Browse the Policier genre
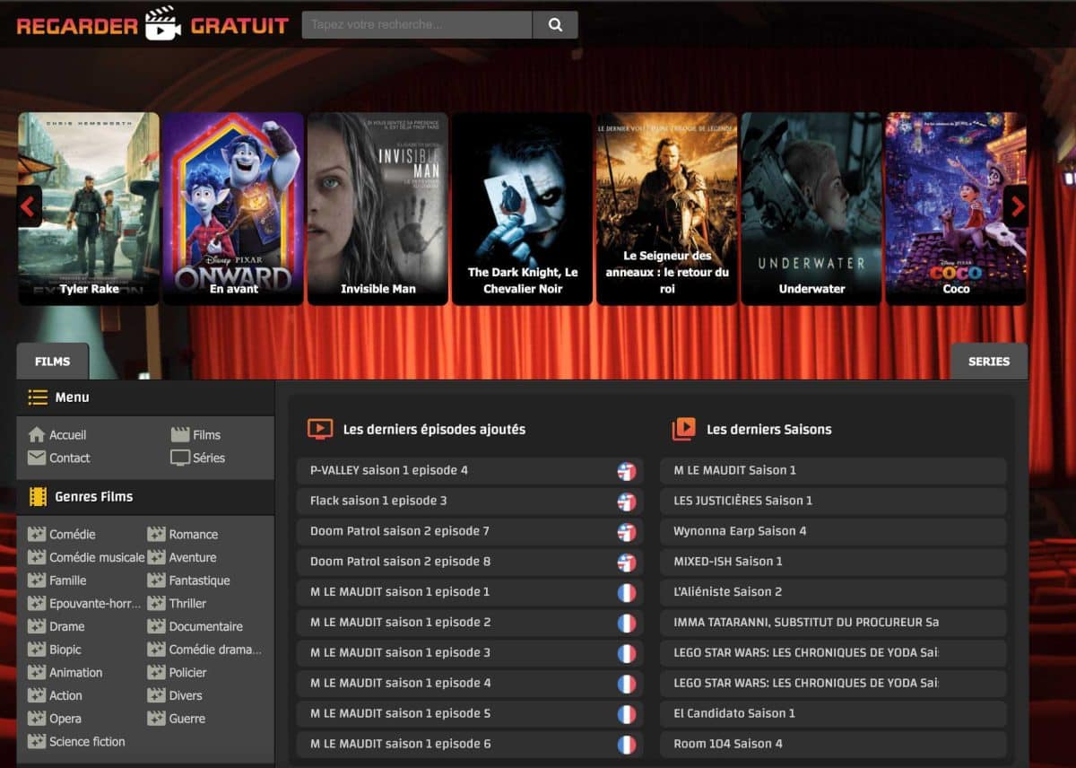1076x768 pixels. [x=188, y=672]
